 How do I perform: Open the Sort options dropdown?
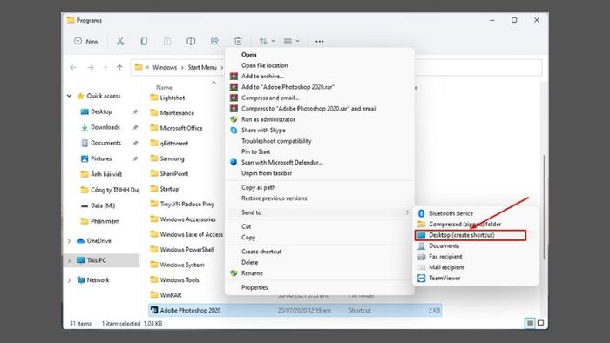[267, 41]
